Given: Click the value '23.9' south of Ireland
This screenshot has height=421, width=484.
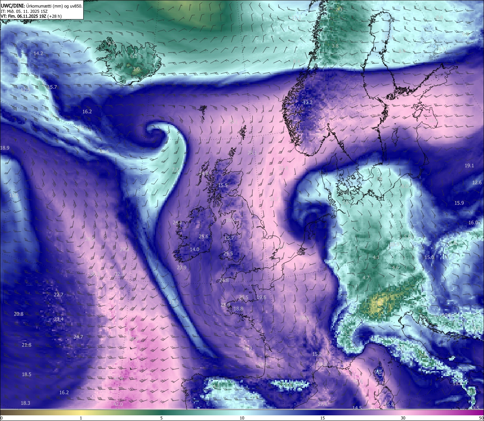Looking at the screenshot, I should pyautogui.click(x=181, y=267).
